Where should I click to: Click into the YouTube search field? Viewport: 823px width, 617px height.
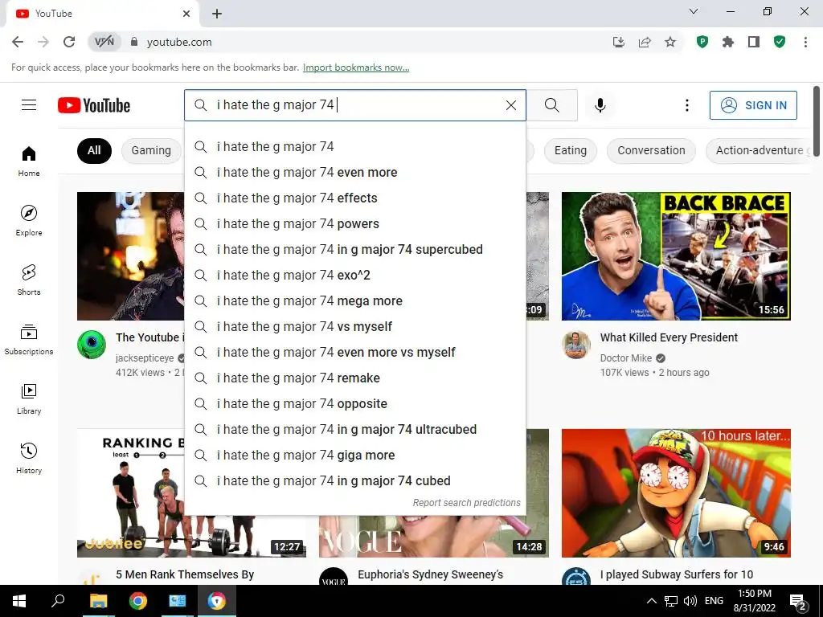pos(354,105)
